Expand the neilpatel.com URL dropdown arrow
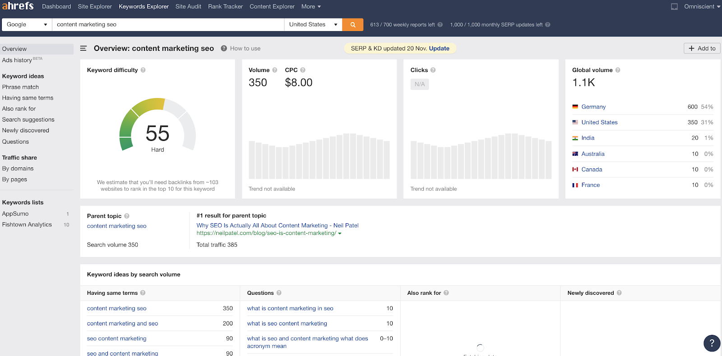 click(x=340, y=234)
